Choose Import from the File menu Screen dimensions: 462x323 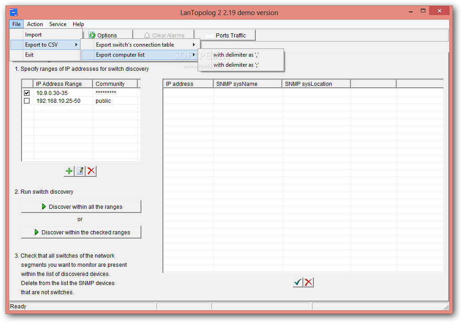coord(45,35)
